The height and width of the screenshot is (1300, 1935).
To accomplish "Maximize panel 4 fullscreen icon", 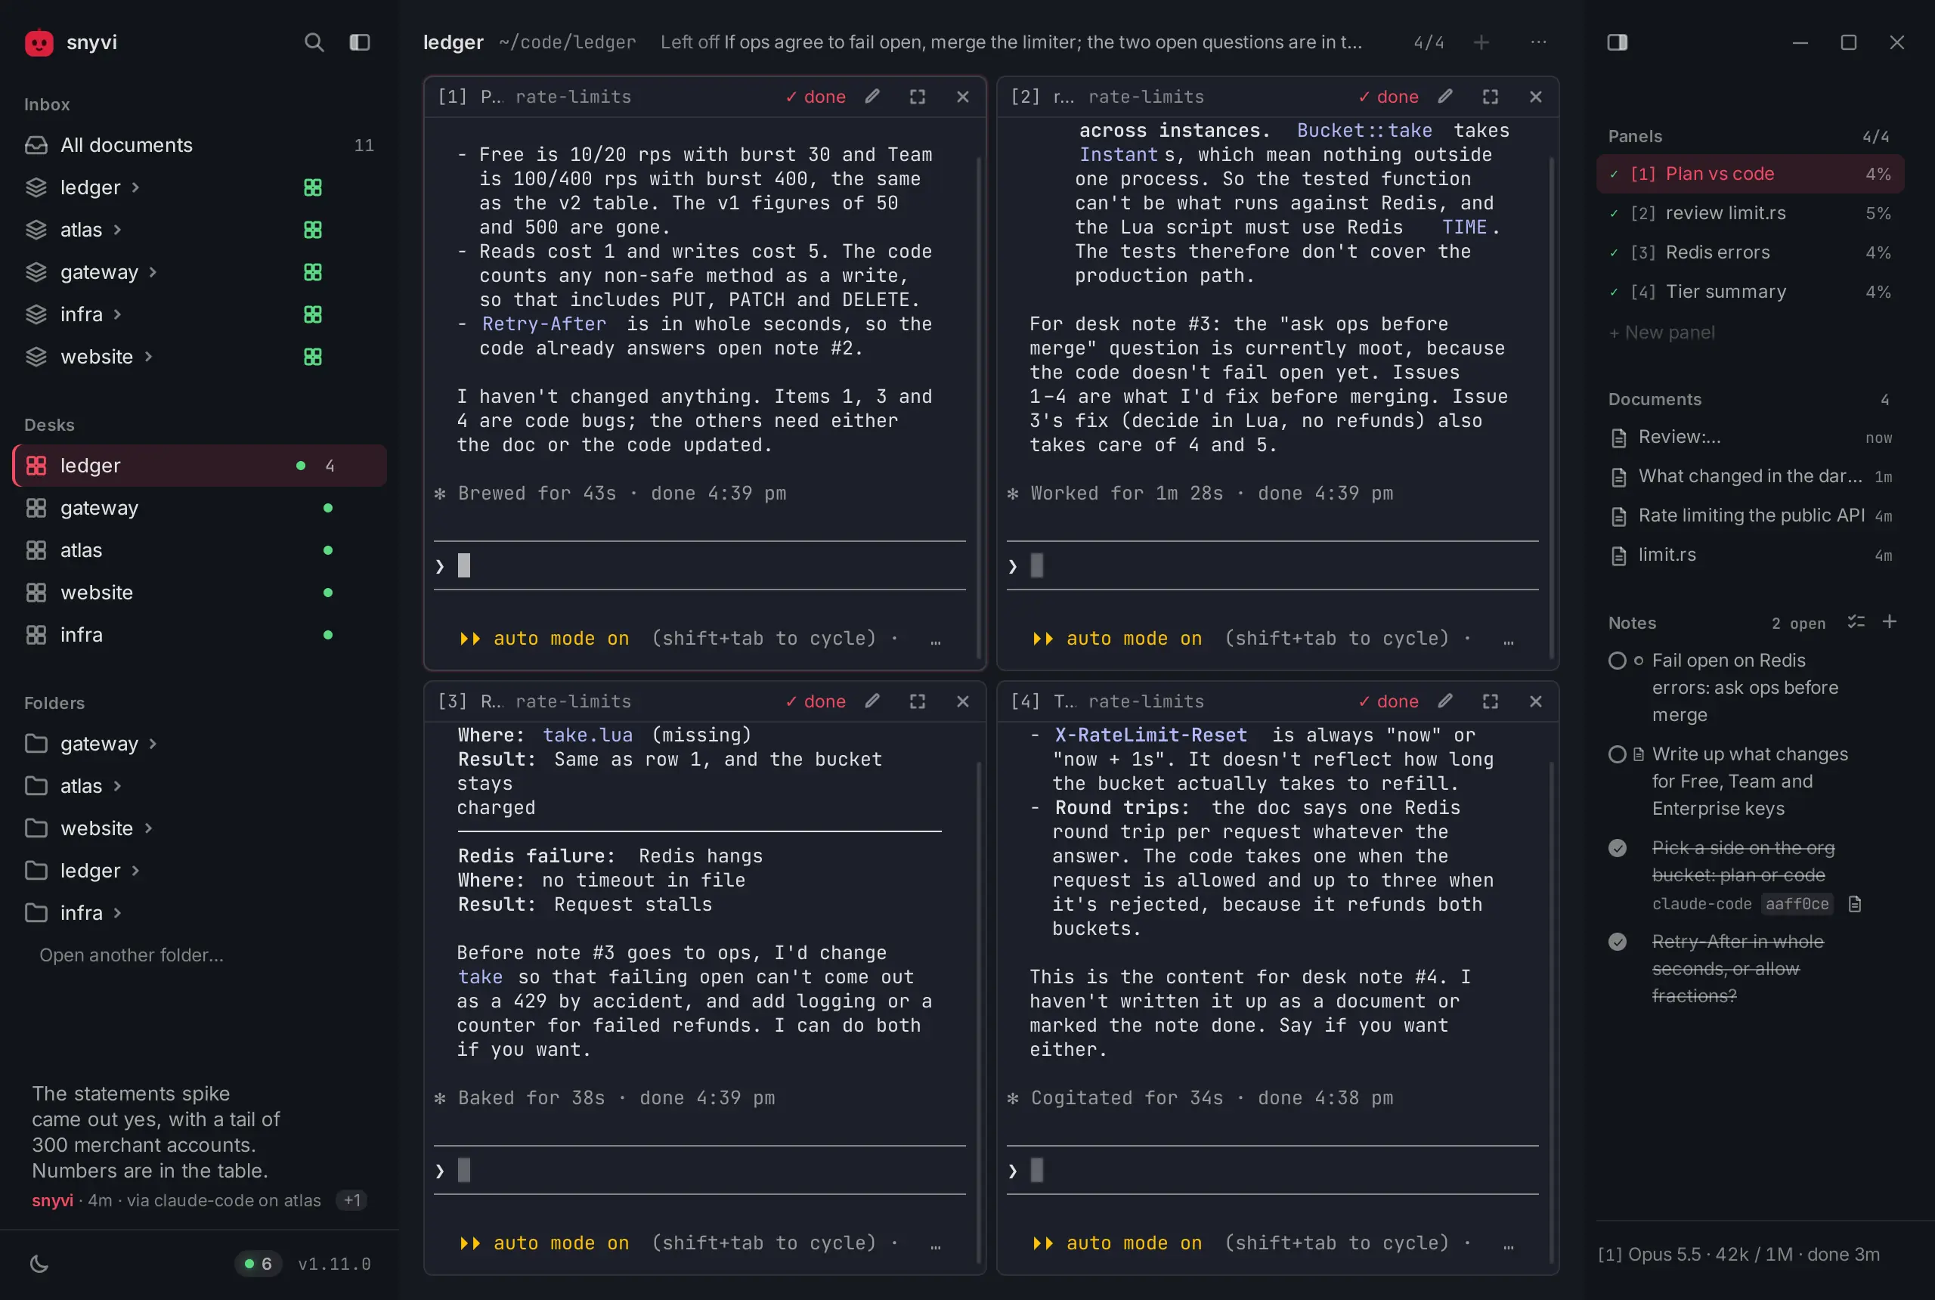I will coord(1490,701).
